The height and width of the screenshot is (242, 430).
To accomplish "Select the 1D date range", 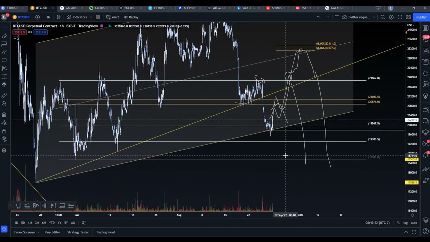I will 16,223.
